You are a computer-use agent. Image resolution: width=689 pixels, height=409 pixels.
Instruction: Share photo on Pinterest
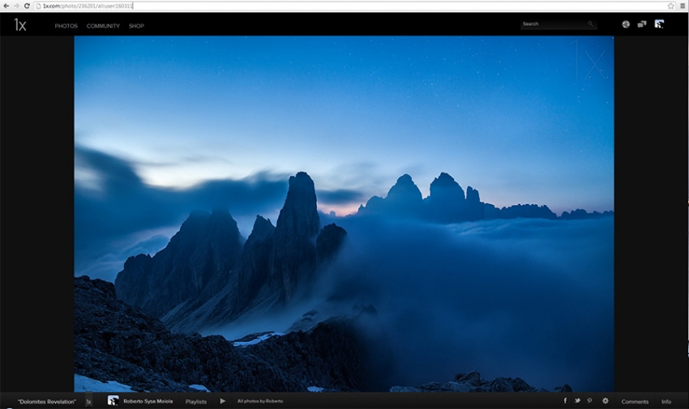pos(589,401)
